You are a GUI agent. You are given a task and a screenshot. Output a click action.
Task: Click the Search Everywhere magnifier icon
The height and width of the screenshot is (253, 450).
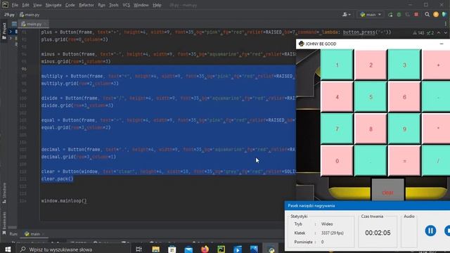[x=427, y=14]
